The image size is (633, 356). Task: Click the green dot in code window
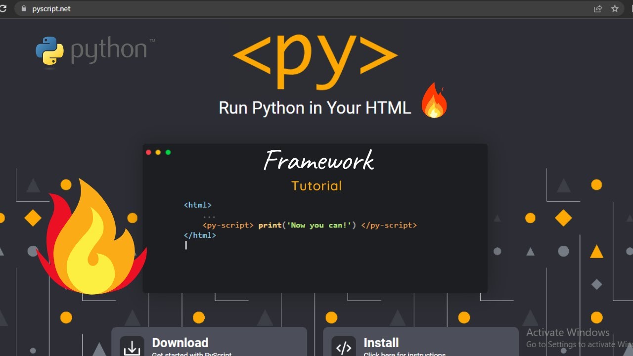coord(168,152)
